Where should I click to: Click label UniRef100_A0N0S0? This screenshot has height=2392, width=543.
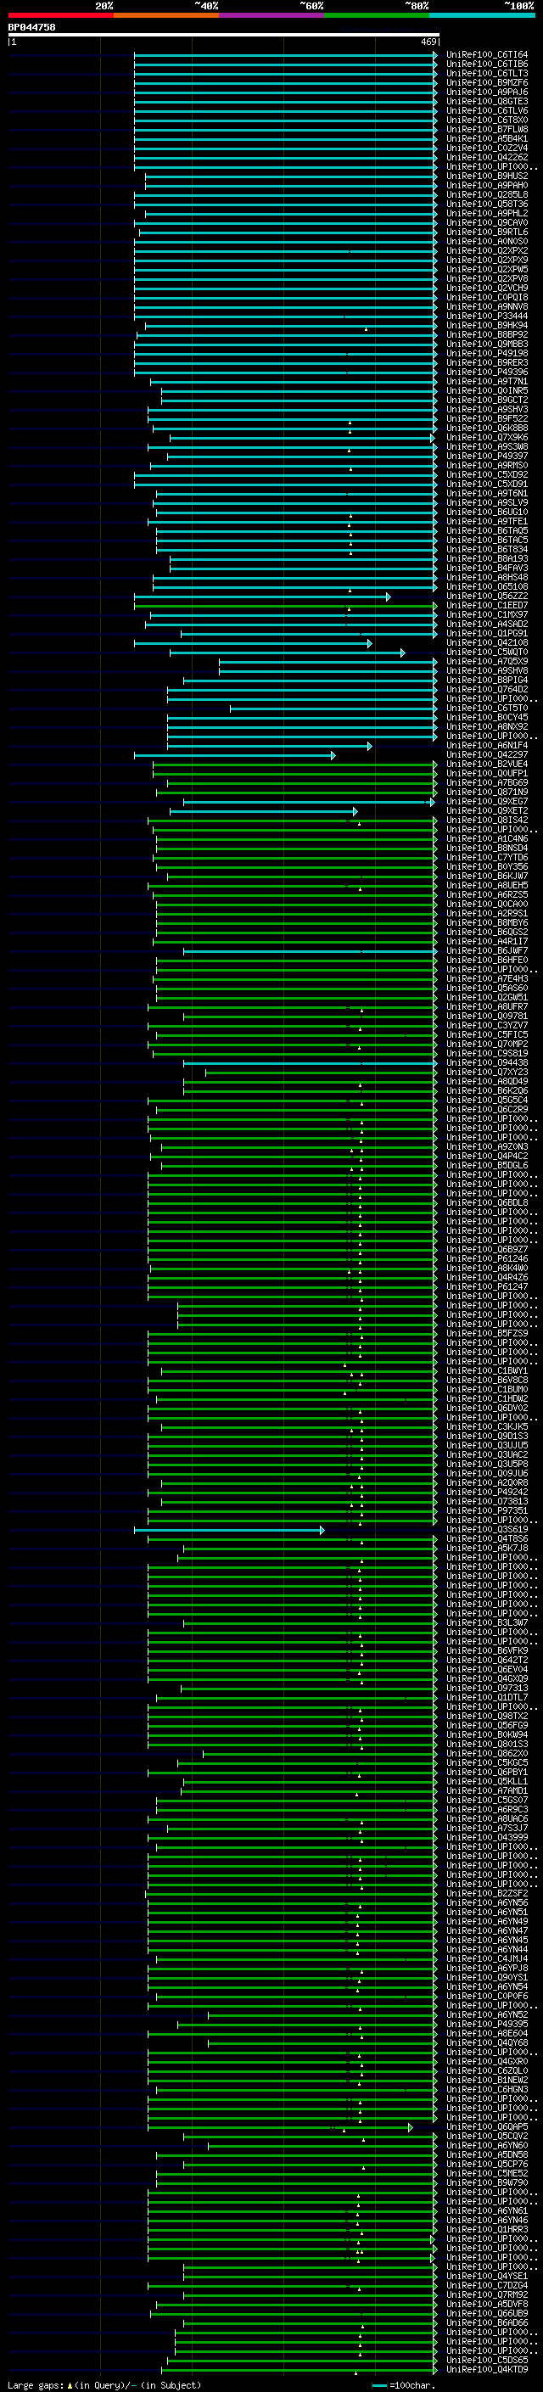(486, 242)
